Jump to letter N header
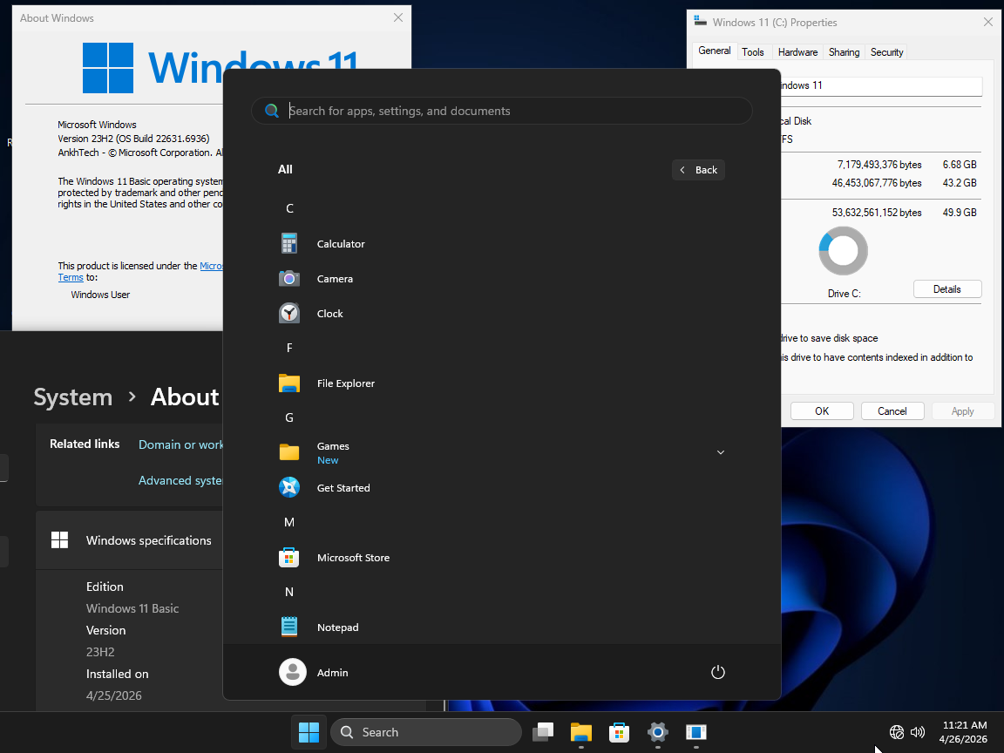This screenshot has width=1004, height=753. (289, 593)
